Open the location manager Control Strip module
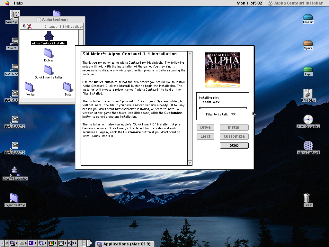 click(x=43, y=243)
